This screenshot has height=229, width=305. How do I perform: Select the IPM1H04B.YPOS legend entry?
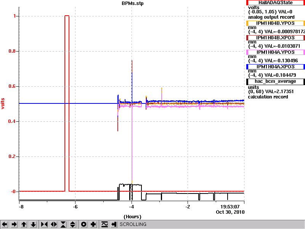click(275, 23)
